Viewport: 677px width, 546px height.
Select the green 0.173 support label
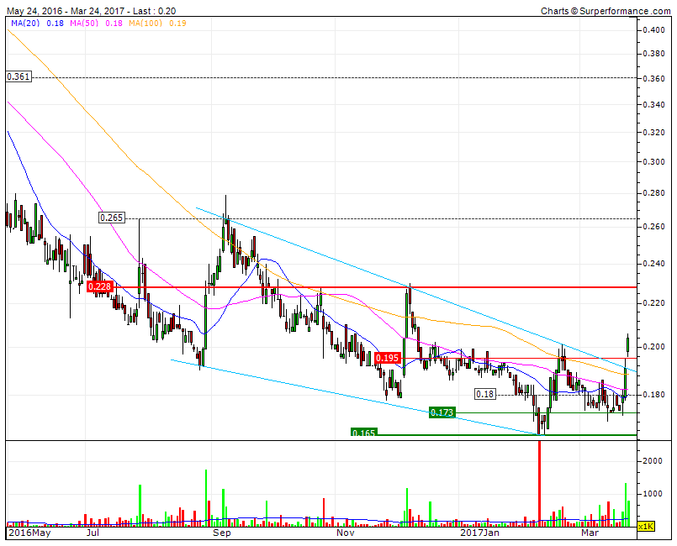point(442,412)
